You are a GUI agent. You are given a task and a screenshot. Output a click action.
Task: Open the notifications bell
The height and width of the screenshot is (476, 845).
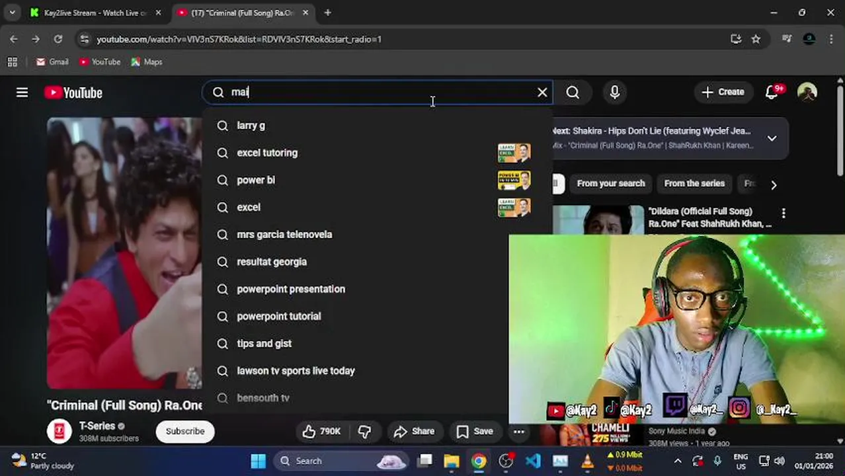772,92
